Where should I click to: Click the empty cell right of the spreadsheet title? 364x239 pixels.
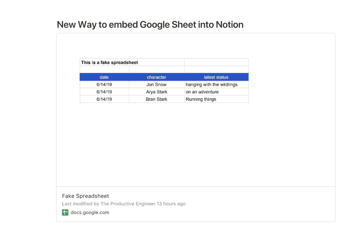click(x=216, y=62)
